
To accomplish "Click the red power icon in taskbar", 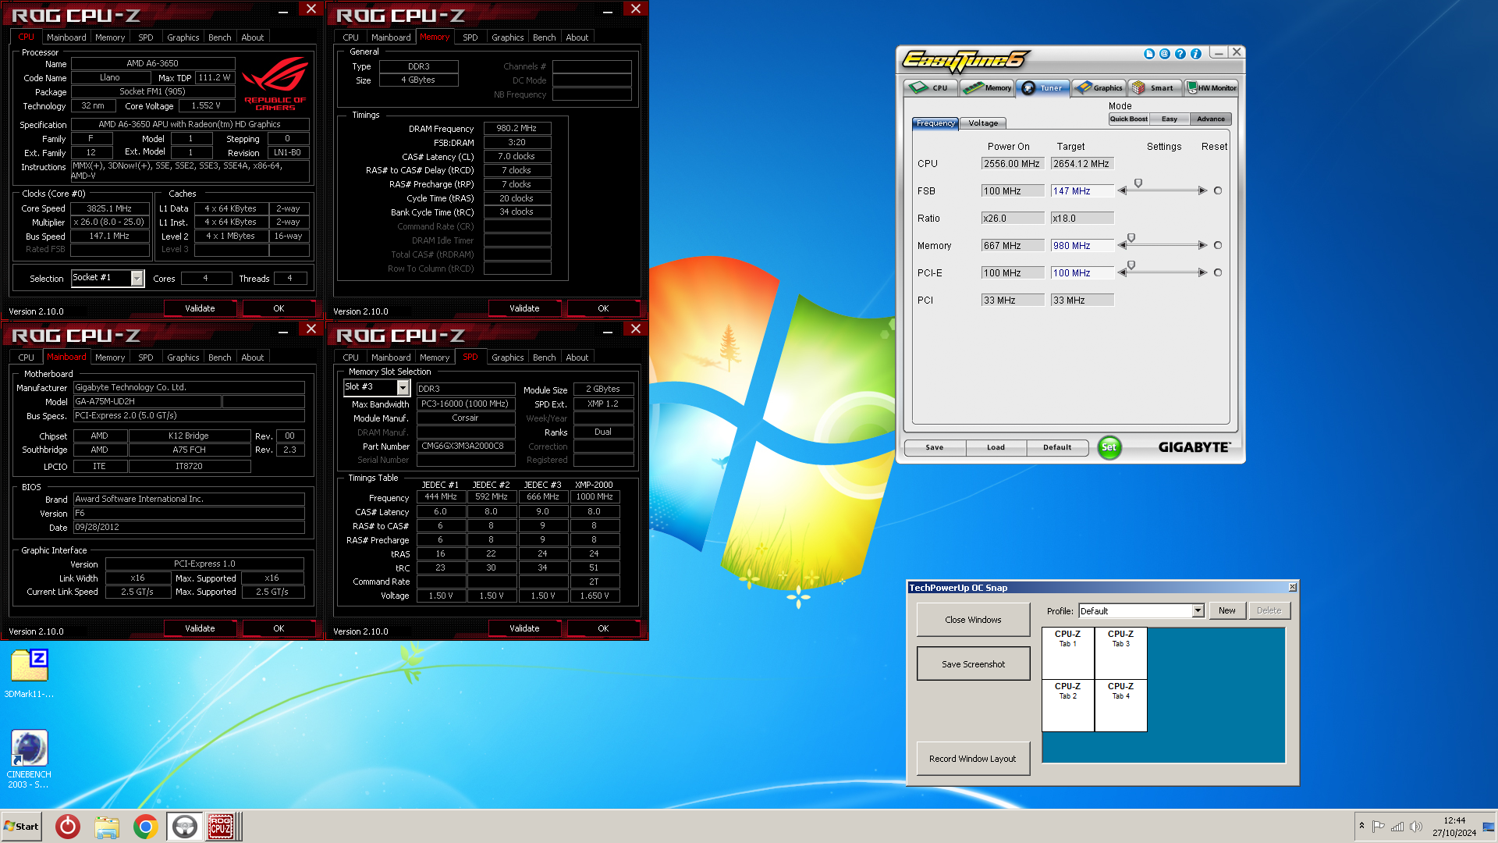I will pyautogui.click(x=68, y=827).
